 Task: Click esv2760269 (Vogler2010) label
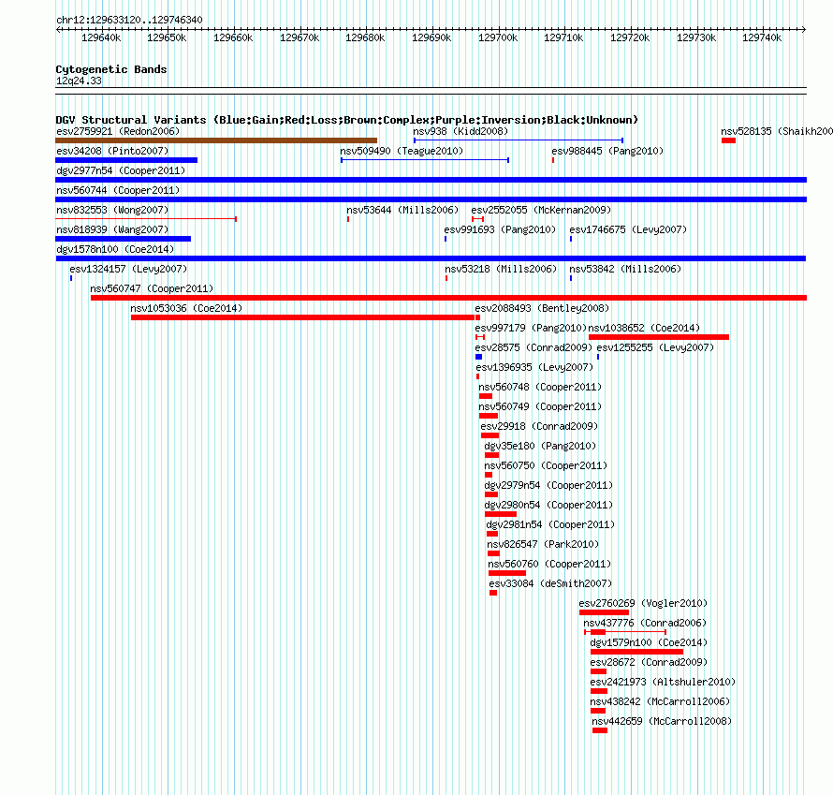[643, 603]
